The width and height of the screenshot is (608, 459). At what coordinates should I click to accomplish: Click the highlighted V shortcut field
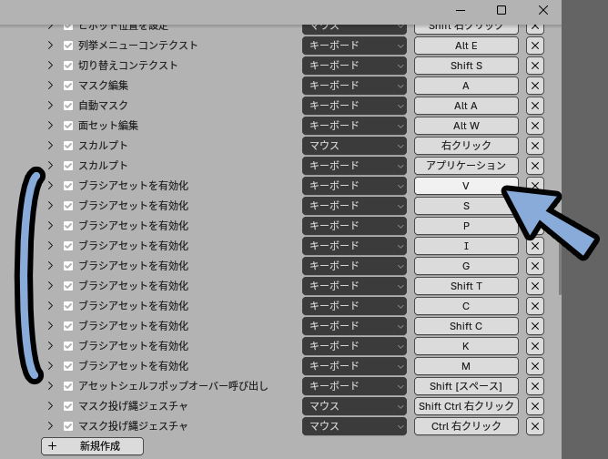pos(466,186)
